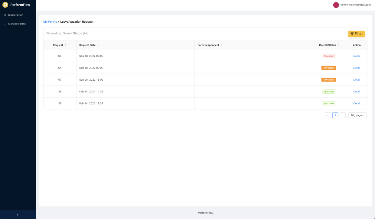Click the tommy user avatar
The height and width of the screenshot is (219, 375).
[336, 5]
